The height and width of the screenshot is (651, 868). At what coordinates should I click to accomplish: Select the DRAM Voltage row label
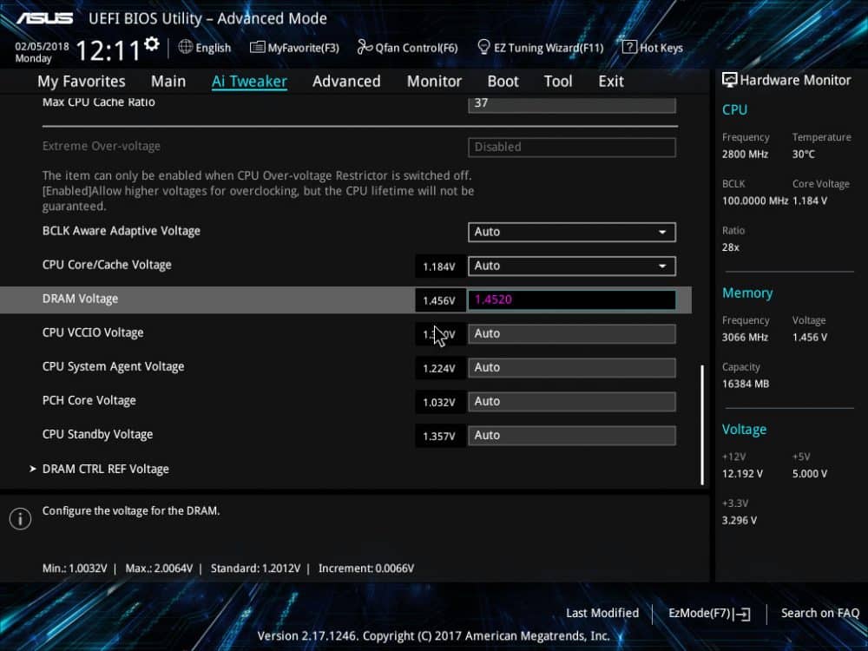click(x=80, y=299)
